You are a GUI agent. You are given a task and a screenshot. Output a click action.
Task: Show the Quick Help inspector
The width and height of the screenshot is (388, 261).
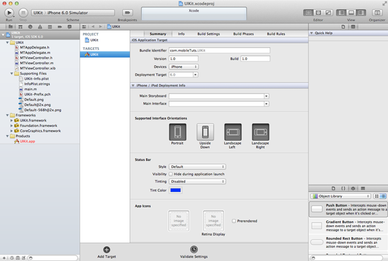[x=353, y=26]
